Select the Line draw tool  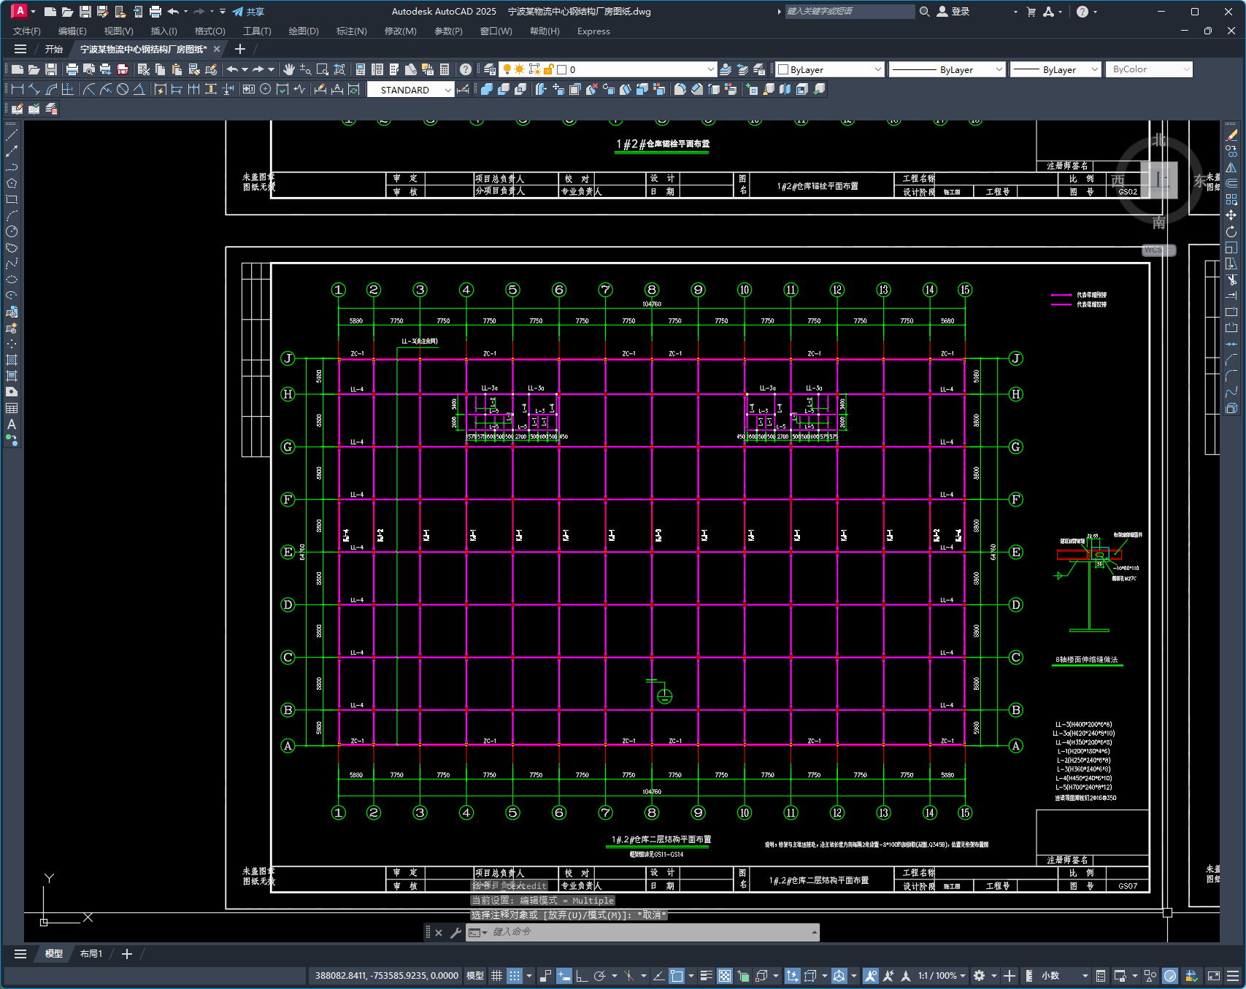pyautogui.click(x=12, y=136)
